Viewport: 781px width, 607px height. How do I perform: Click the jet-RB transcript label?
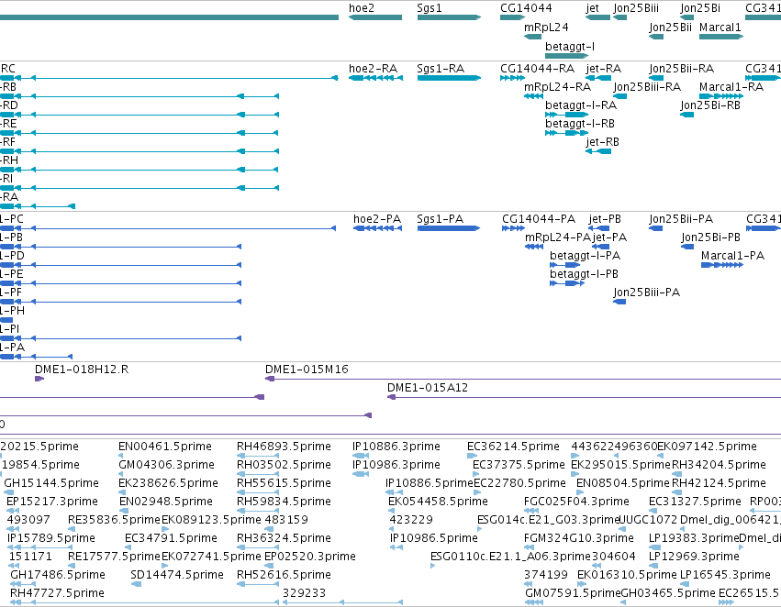point(603,142)
